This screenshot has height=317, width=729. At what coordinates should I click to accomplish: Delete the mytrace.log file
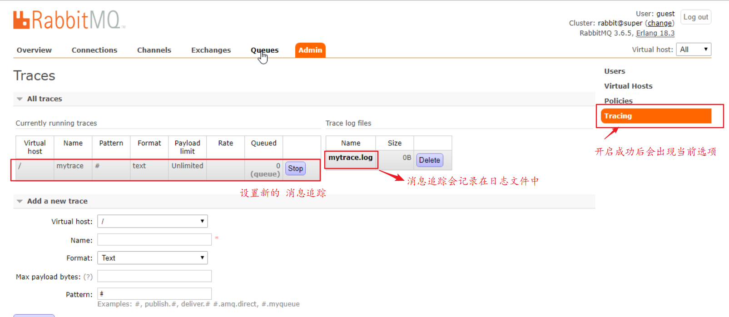pos(429,160)
